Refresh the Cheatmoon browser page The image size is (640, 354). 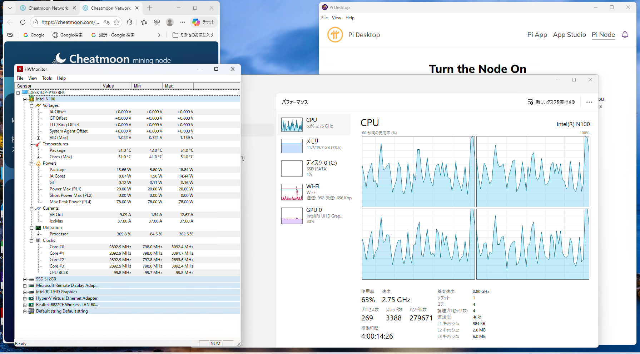[23, 22]
